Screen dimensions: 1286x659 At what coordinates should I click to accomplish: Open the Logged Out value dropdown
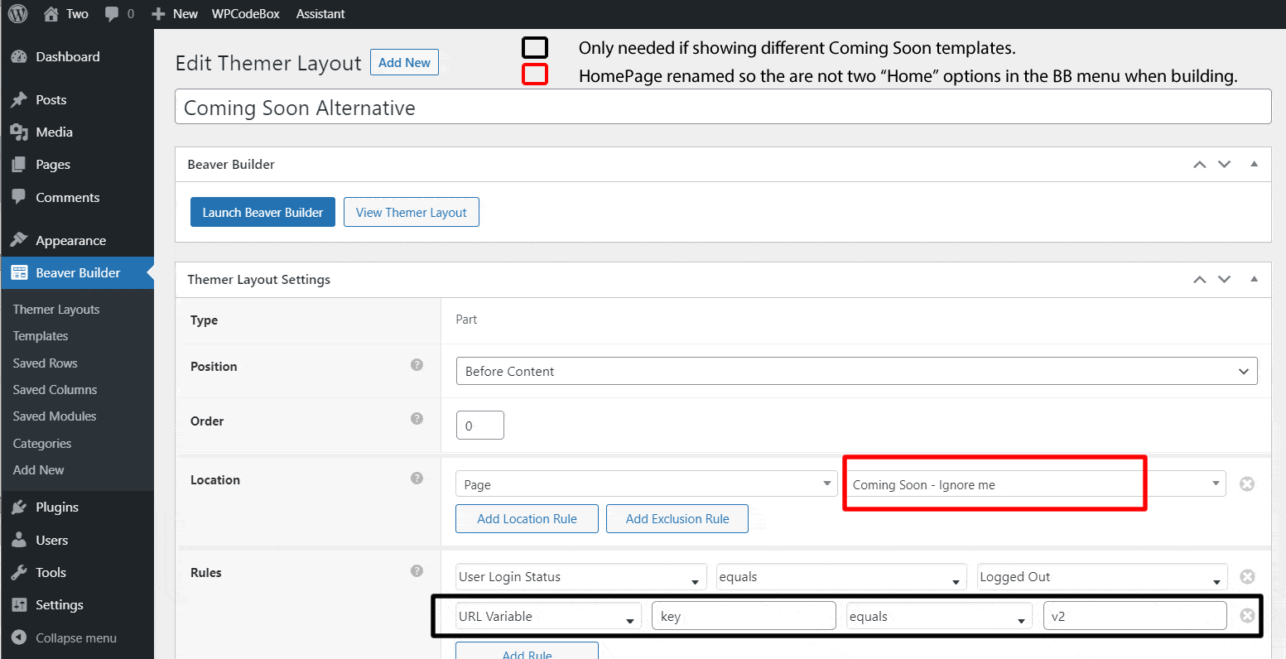(1102, 577)
